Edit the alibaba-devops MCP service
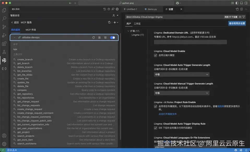The image size is (250, 152). 99,38
